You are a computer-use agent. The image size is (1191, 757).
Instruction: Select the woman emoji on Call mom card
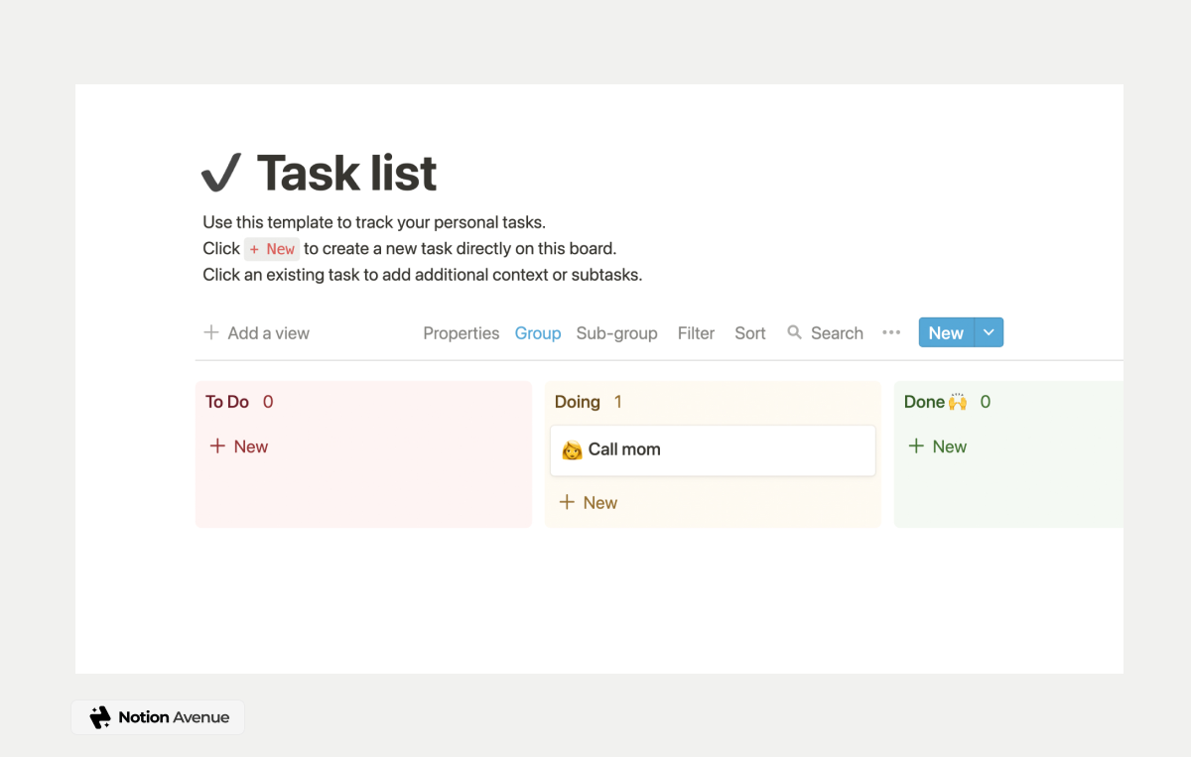pyautogui.click(x=571, y=449)
